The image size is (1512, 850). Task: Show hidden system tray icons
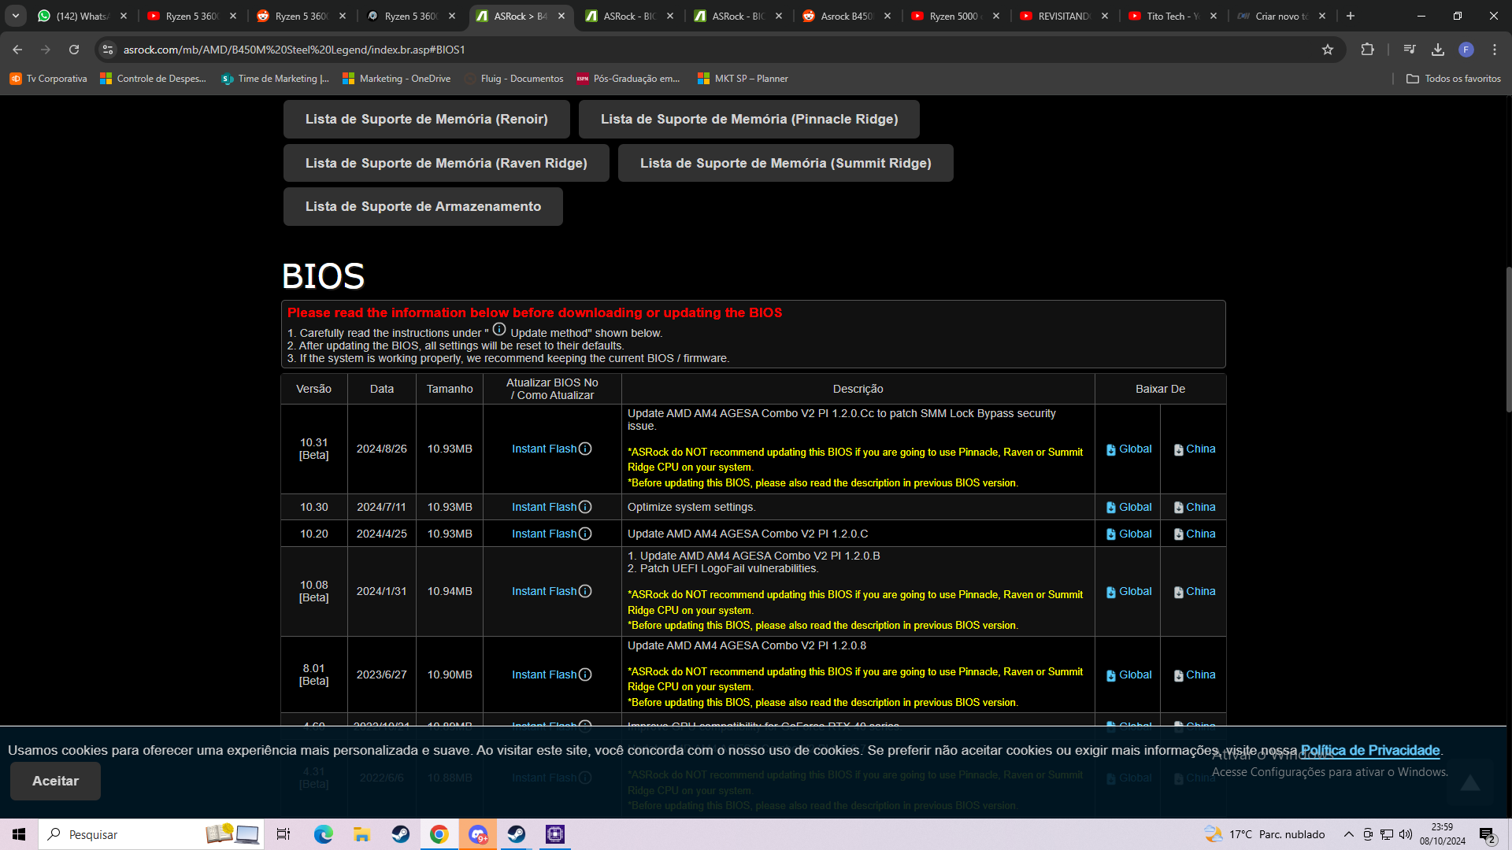[x=1348, y=834]
